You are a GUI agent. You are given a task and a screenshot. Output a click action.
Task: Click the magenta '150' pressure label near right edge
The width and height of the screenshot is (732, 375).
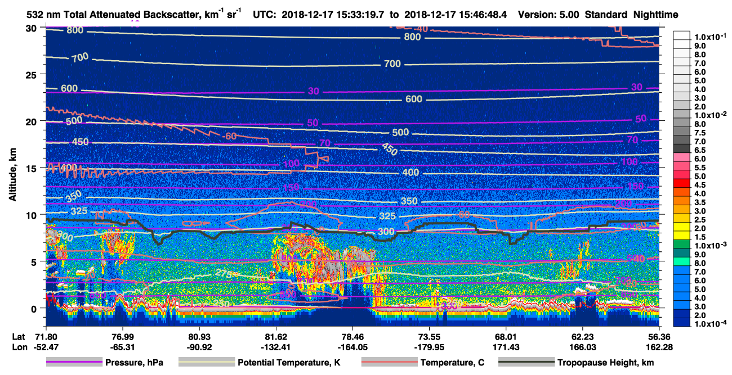[635, 187]
